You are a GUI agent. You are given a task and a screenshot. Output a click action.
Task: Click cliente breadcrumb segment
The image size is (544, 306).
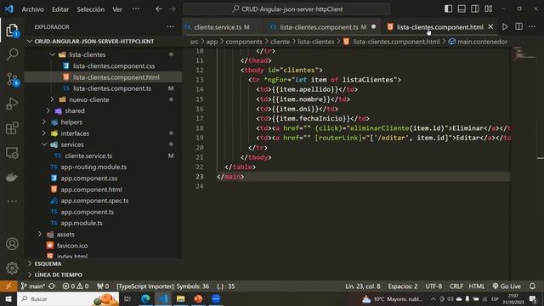point(280,42)
